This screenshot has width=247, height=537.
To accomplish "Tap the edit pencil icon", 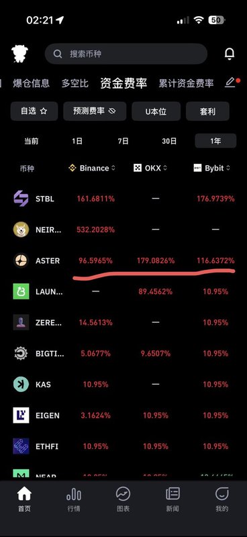I will click(230, 82).
